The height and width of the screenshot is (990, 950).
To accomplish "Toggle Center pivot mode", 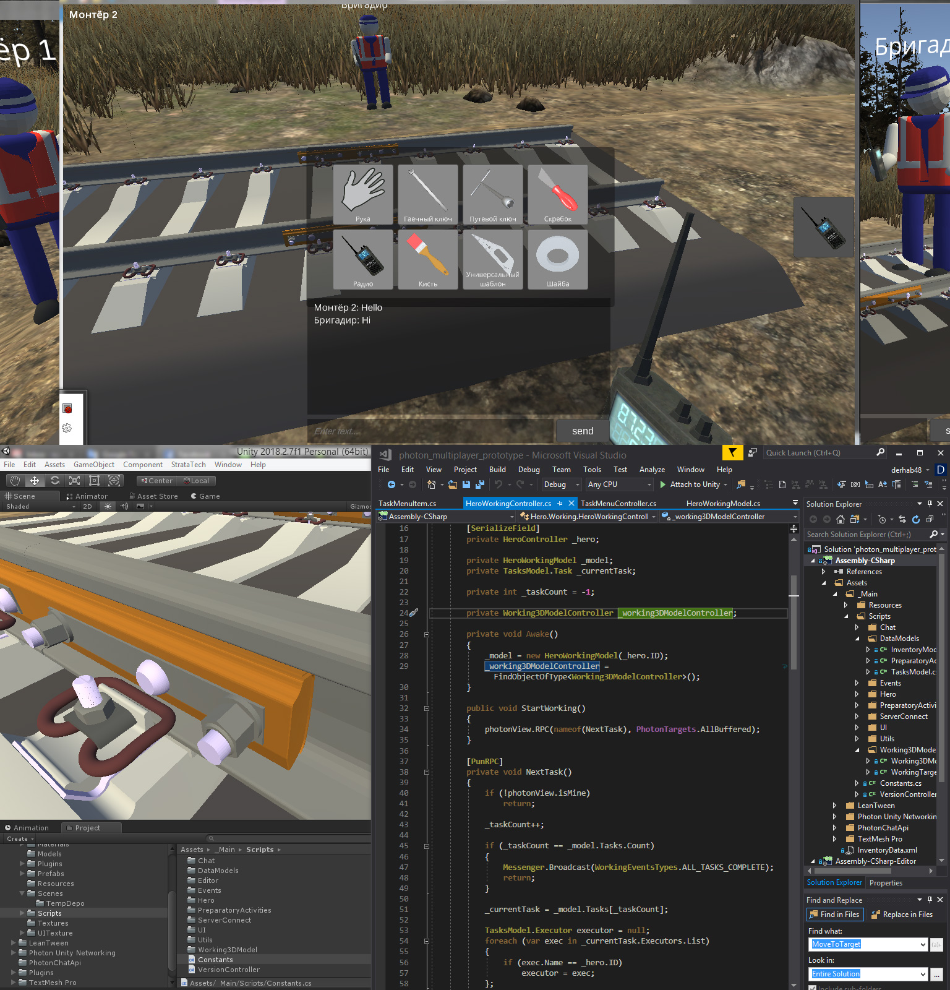I will 156,481.
